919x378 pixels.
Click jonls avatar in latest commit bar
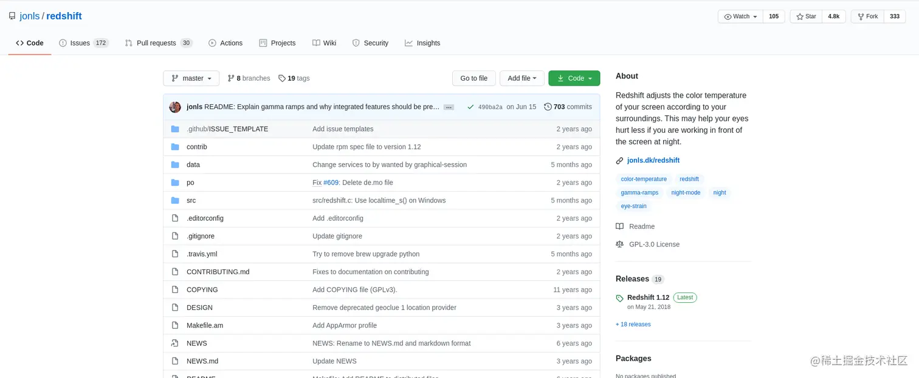click(x=175, y=107)
